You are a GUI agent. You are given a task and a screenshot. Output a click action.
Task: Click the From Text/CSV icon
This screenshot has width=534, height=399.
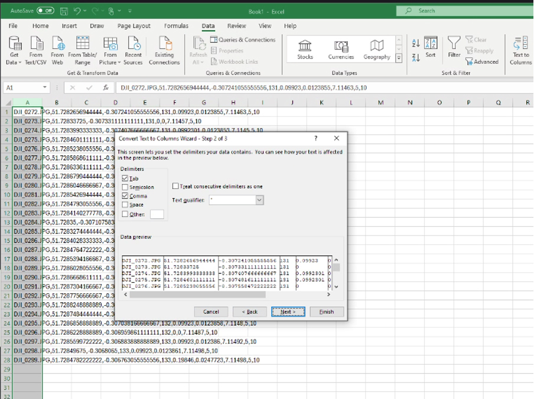(x=36, y=50)
